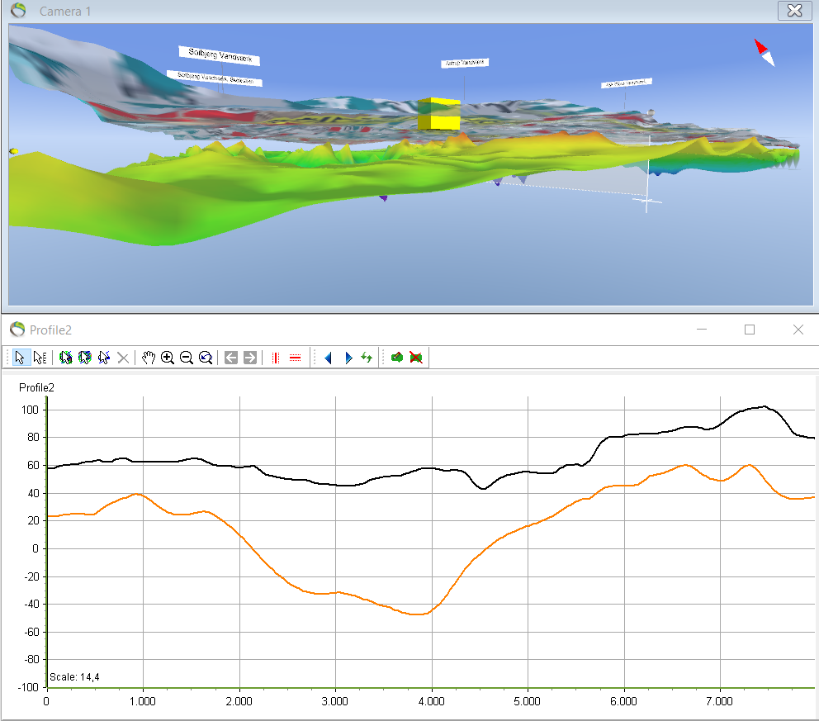The height and width of the screenshot is (721, 819).
Task: Discard edits with the red X icon
Action: coord(416,357)
